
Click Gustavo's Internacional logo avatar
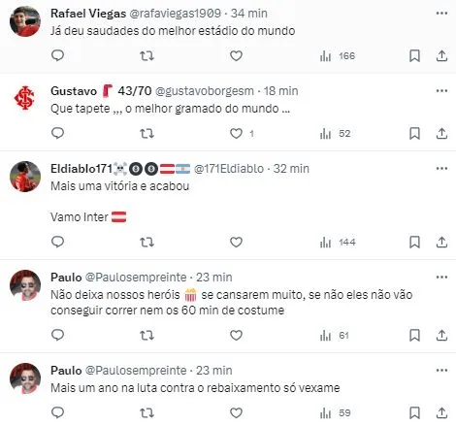[x=24, y=98]
